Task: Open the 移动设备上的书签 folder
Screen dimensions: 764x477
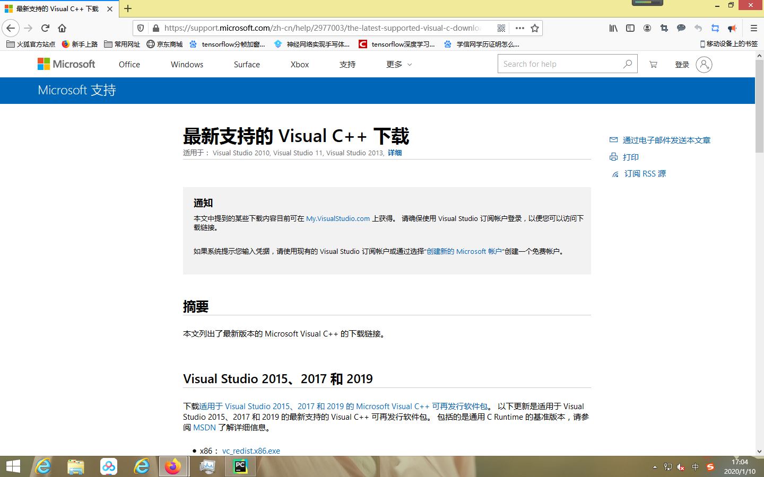Action: click(x=729, y=44)
